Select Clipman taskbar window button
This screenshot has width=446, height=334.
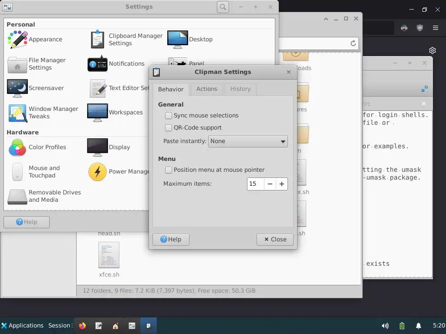(149, 325)
